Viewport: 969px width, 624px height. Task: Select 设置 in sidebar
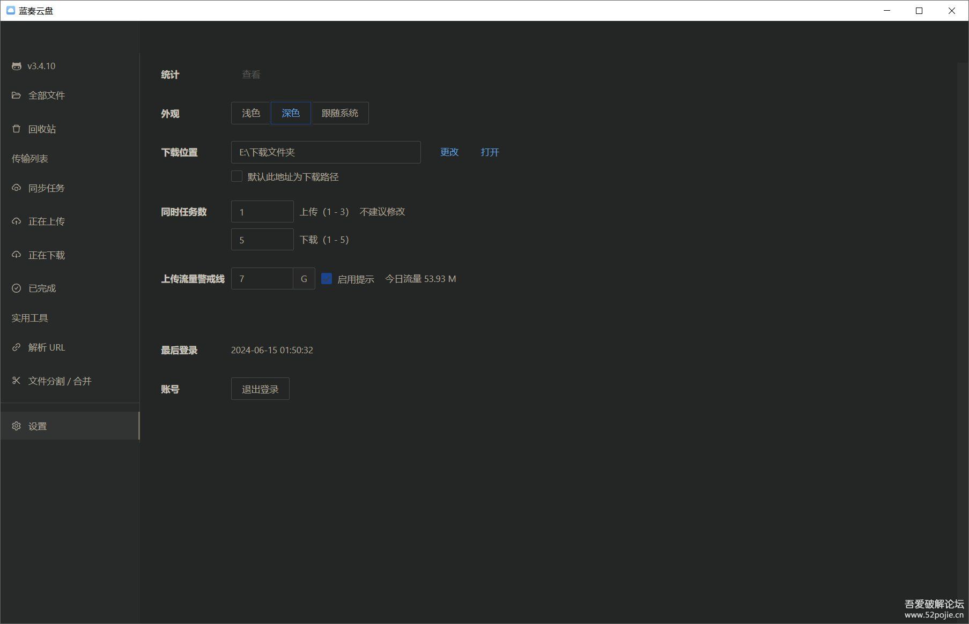(70, 426)
